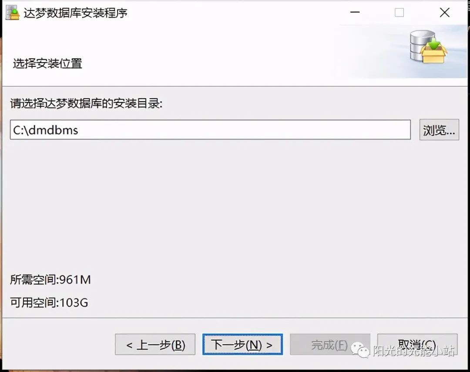Click the 达梦数据库安装程序 title text
The image size is (470, 372).
pos(76,13)
